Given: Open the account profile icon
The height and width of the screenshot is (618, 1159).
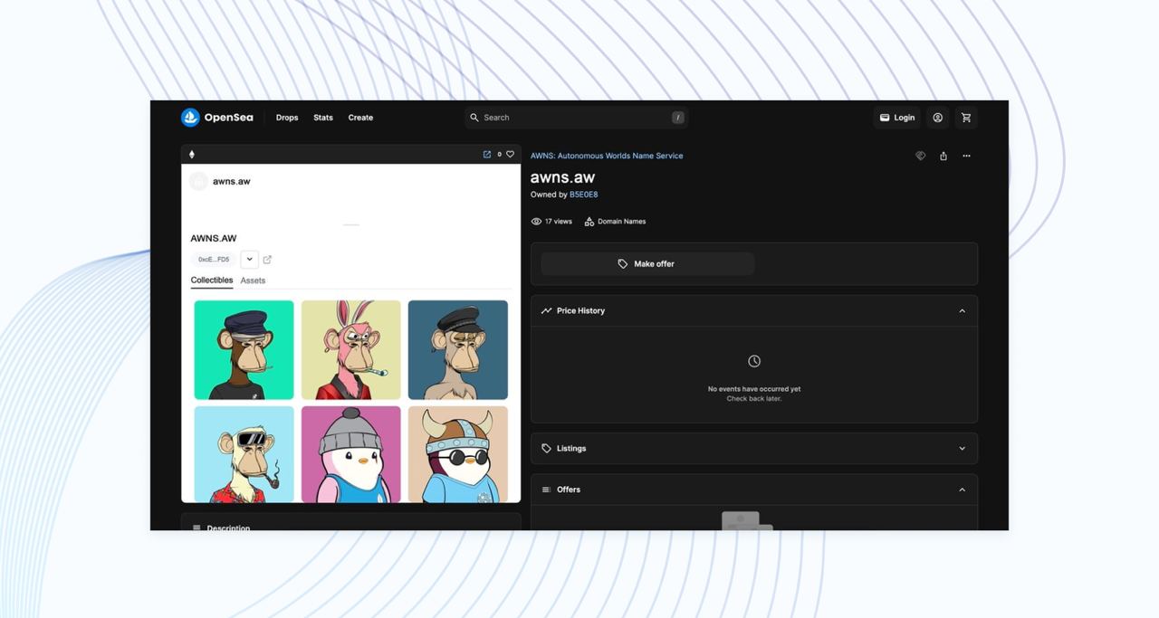Looking at the screenshot, I should [938, 118].
